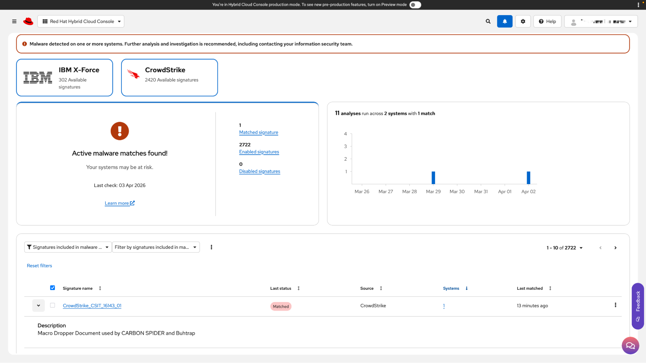Open row actions kebab for CrowdStrike_CSIT_16143_01

click(615, 305)
